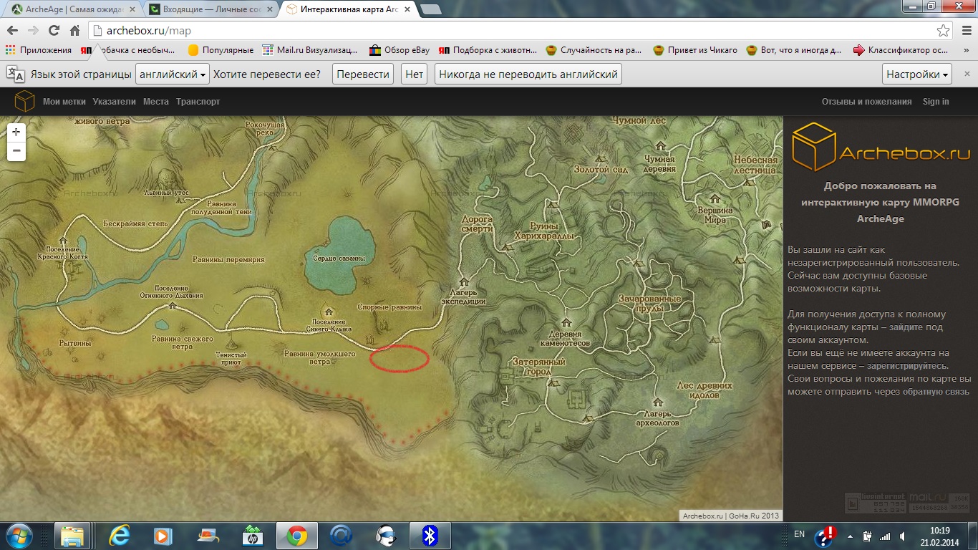Launch Internet Explorer from taskbar
The height and width of the screenshot is (550, 978).
[x=118, y=536]
